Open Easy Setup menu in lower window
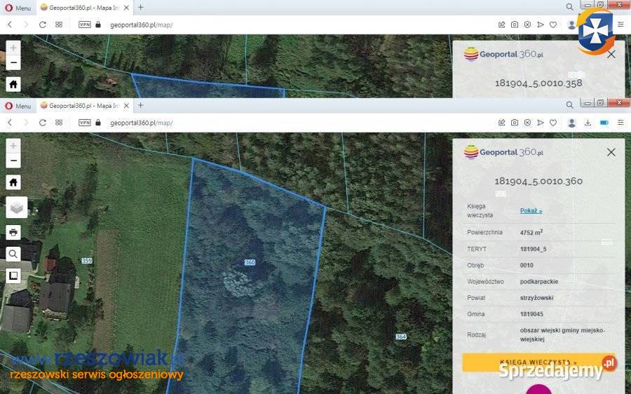Screen dimensions: 631x394 (620, 123)
